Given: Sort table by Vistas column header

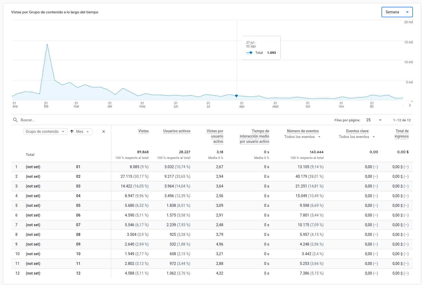Looking at the screenshot, I should [143, 131].
